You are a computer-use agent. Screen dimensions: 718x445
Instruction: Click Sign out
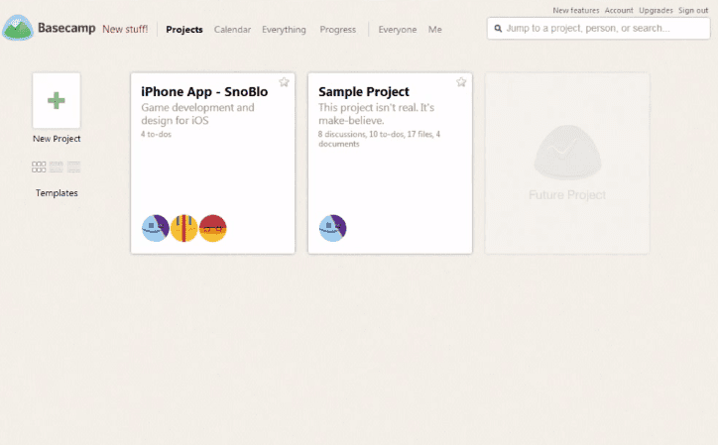click(x=693, y=10)
